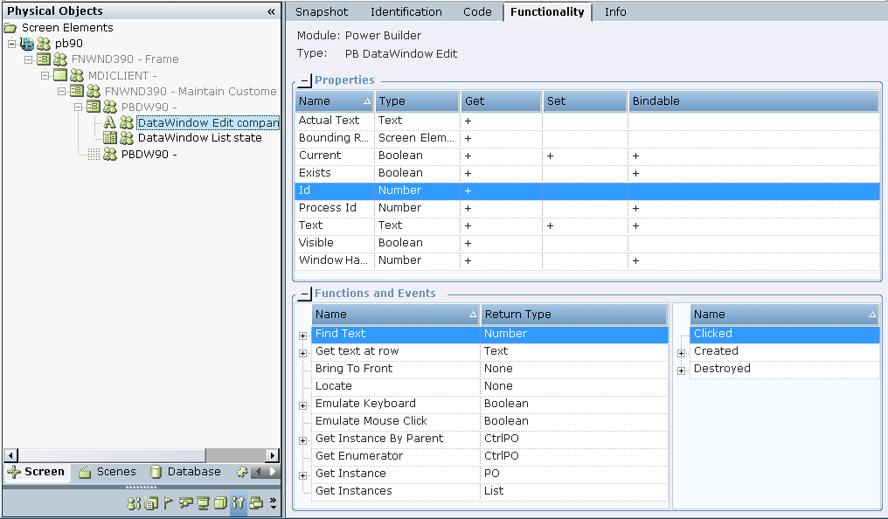The height and width of the screenshot is (519, 888).
Task: Open the Database tab
Action: (x=185, y=472)
